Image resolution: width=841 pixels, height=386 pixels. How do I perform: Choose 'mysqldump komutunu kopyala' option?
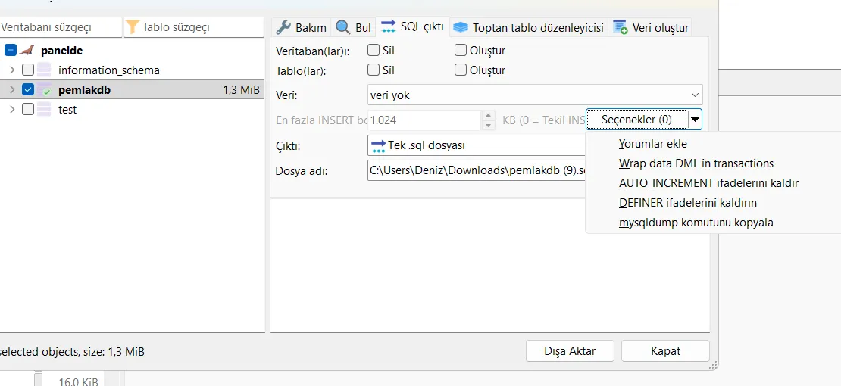click(x=696, y=223)
